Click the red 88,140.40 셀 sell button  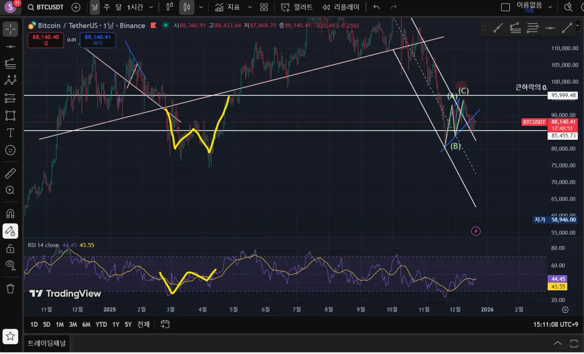46,40
